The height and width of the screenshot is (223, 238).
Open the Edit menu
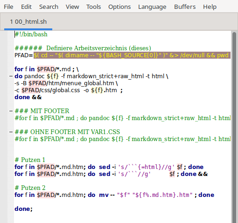click(x=26, y=7)
